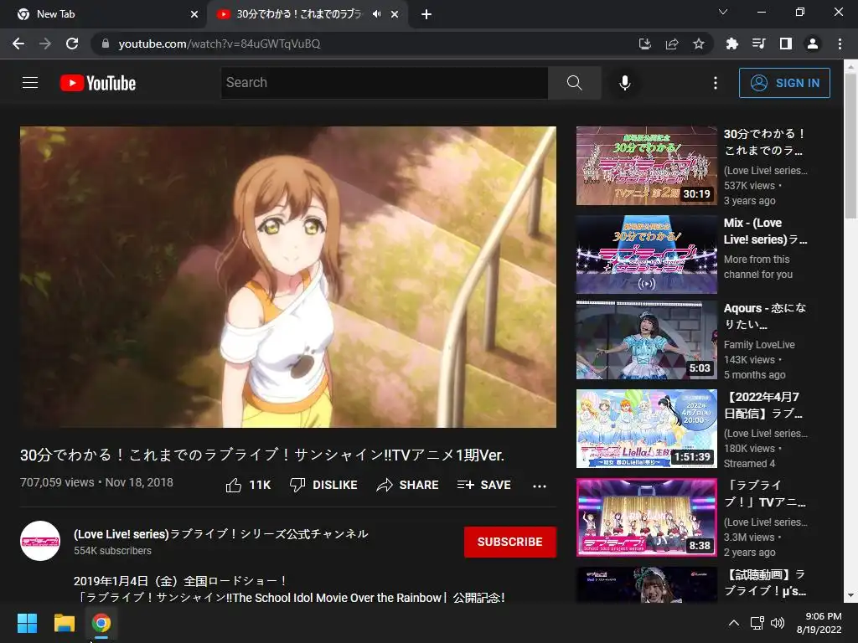The width and height of the screenshot is (858, 643).
Task: Open the SHARE dialog
Action: coord(408,485)
